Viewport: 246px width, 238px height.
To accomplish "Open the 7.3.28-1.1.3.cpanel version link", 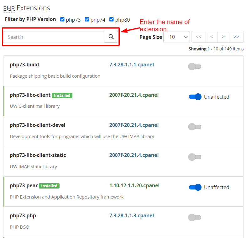I will tap(132, 215).
